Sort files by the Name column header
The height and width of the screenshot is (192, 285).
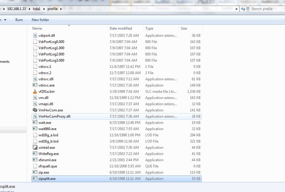[x=37, y=28]
